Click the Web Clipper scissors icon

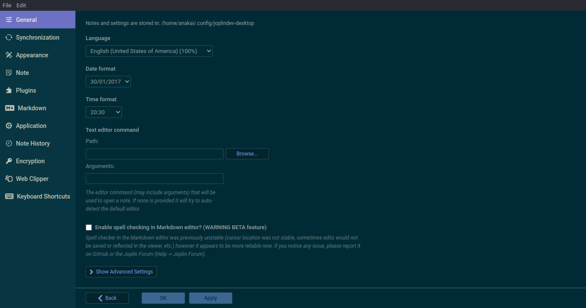tap(9, 178)
